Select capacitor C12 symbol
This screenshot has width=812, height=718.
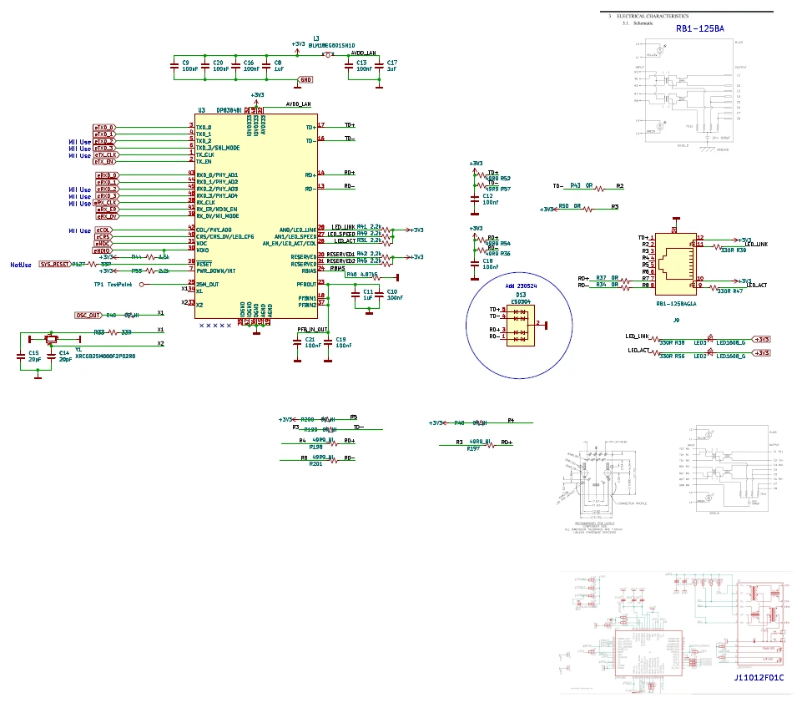[475, 199]
